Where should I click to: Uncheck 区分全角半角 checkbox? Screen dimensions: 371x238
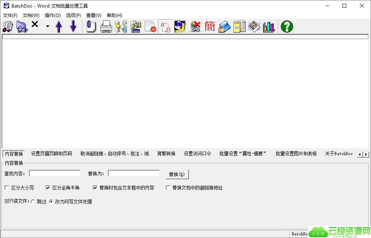(x=48, y=188)
